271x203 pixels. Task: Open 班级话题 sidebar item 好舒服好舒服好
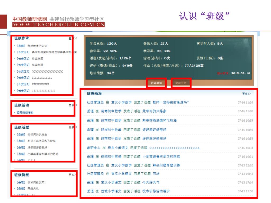point(37,147)
